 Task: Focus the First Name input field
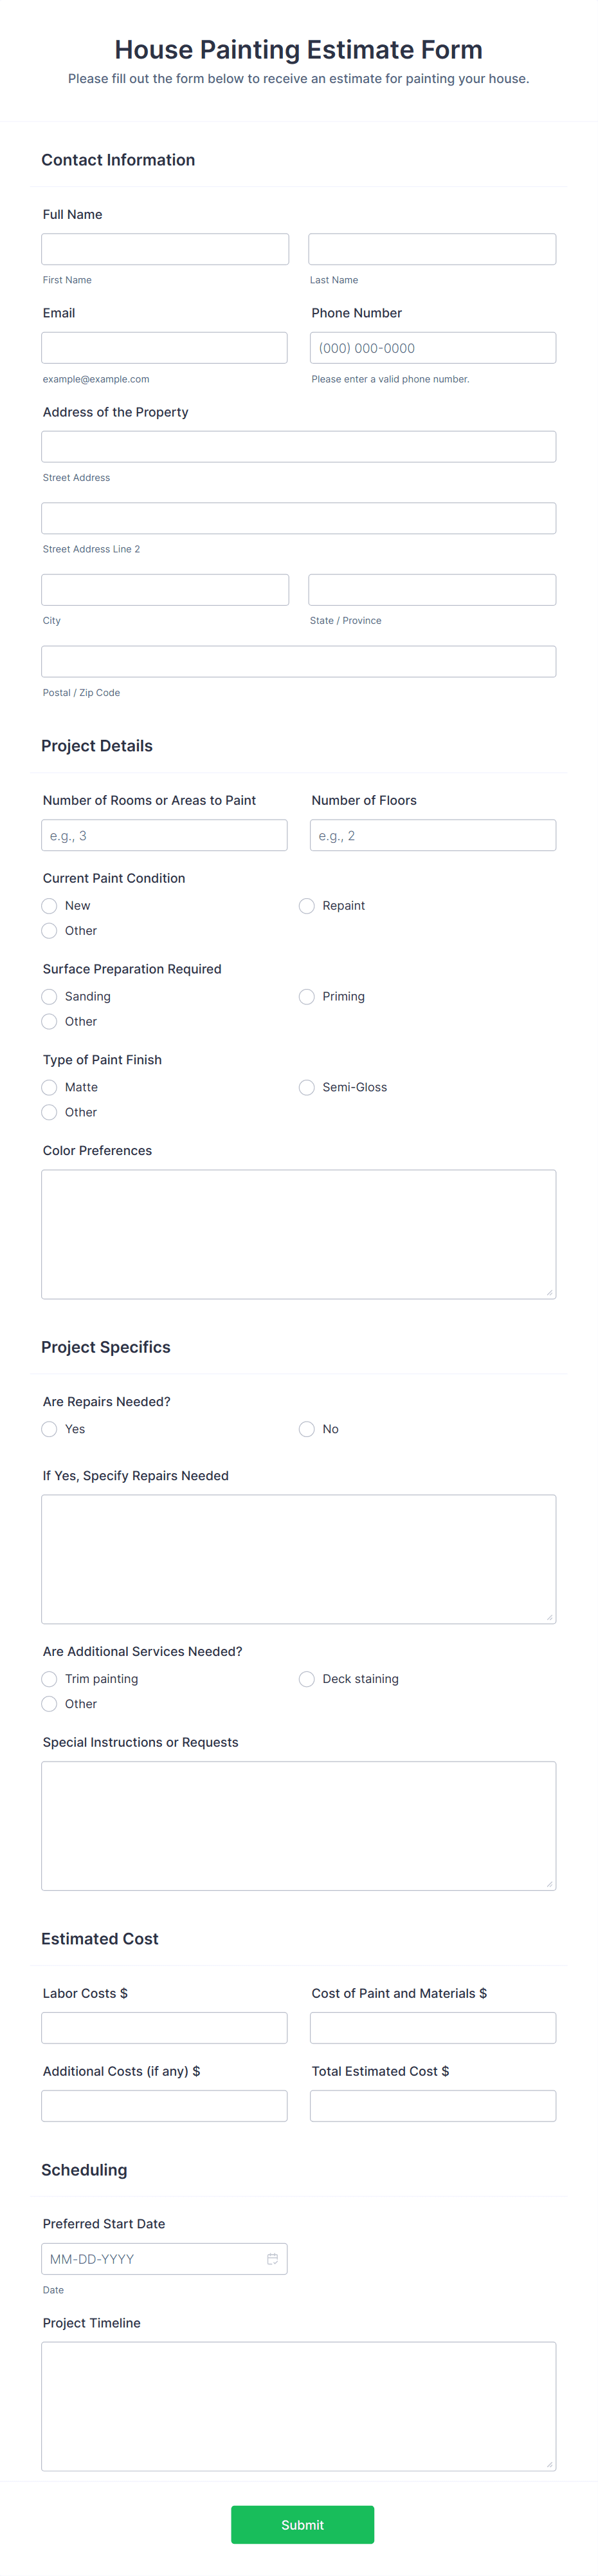pyautogui.click(x=165, y=249)
